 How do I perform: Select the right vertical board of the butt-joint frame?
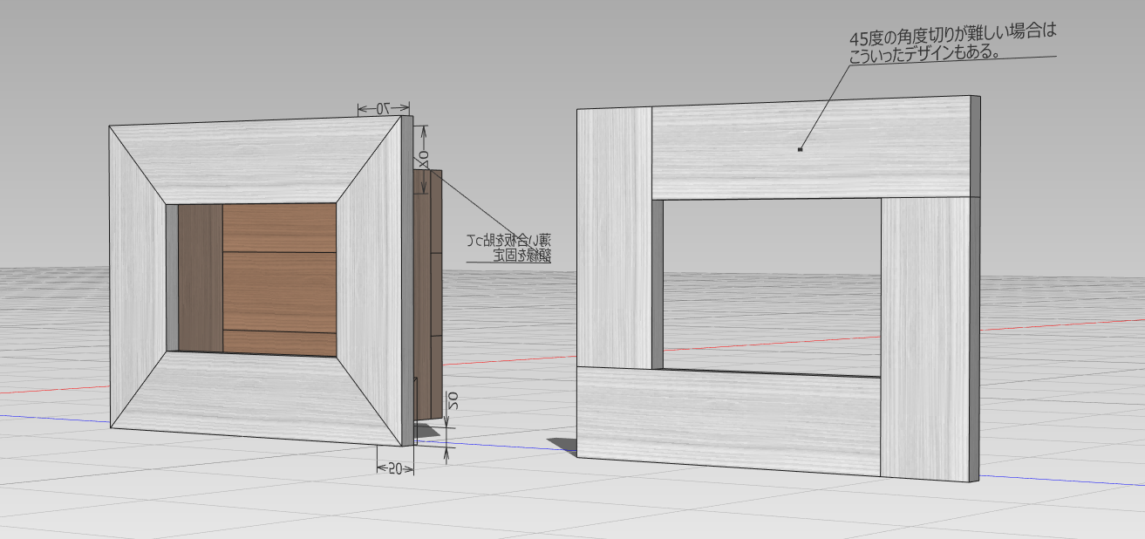(x=926, y=338)
